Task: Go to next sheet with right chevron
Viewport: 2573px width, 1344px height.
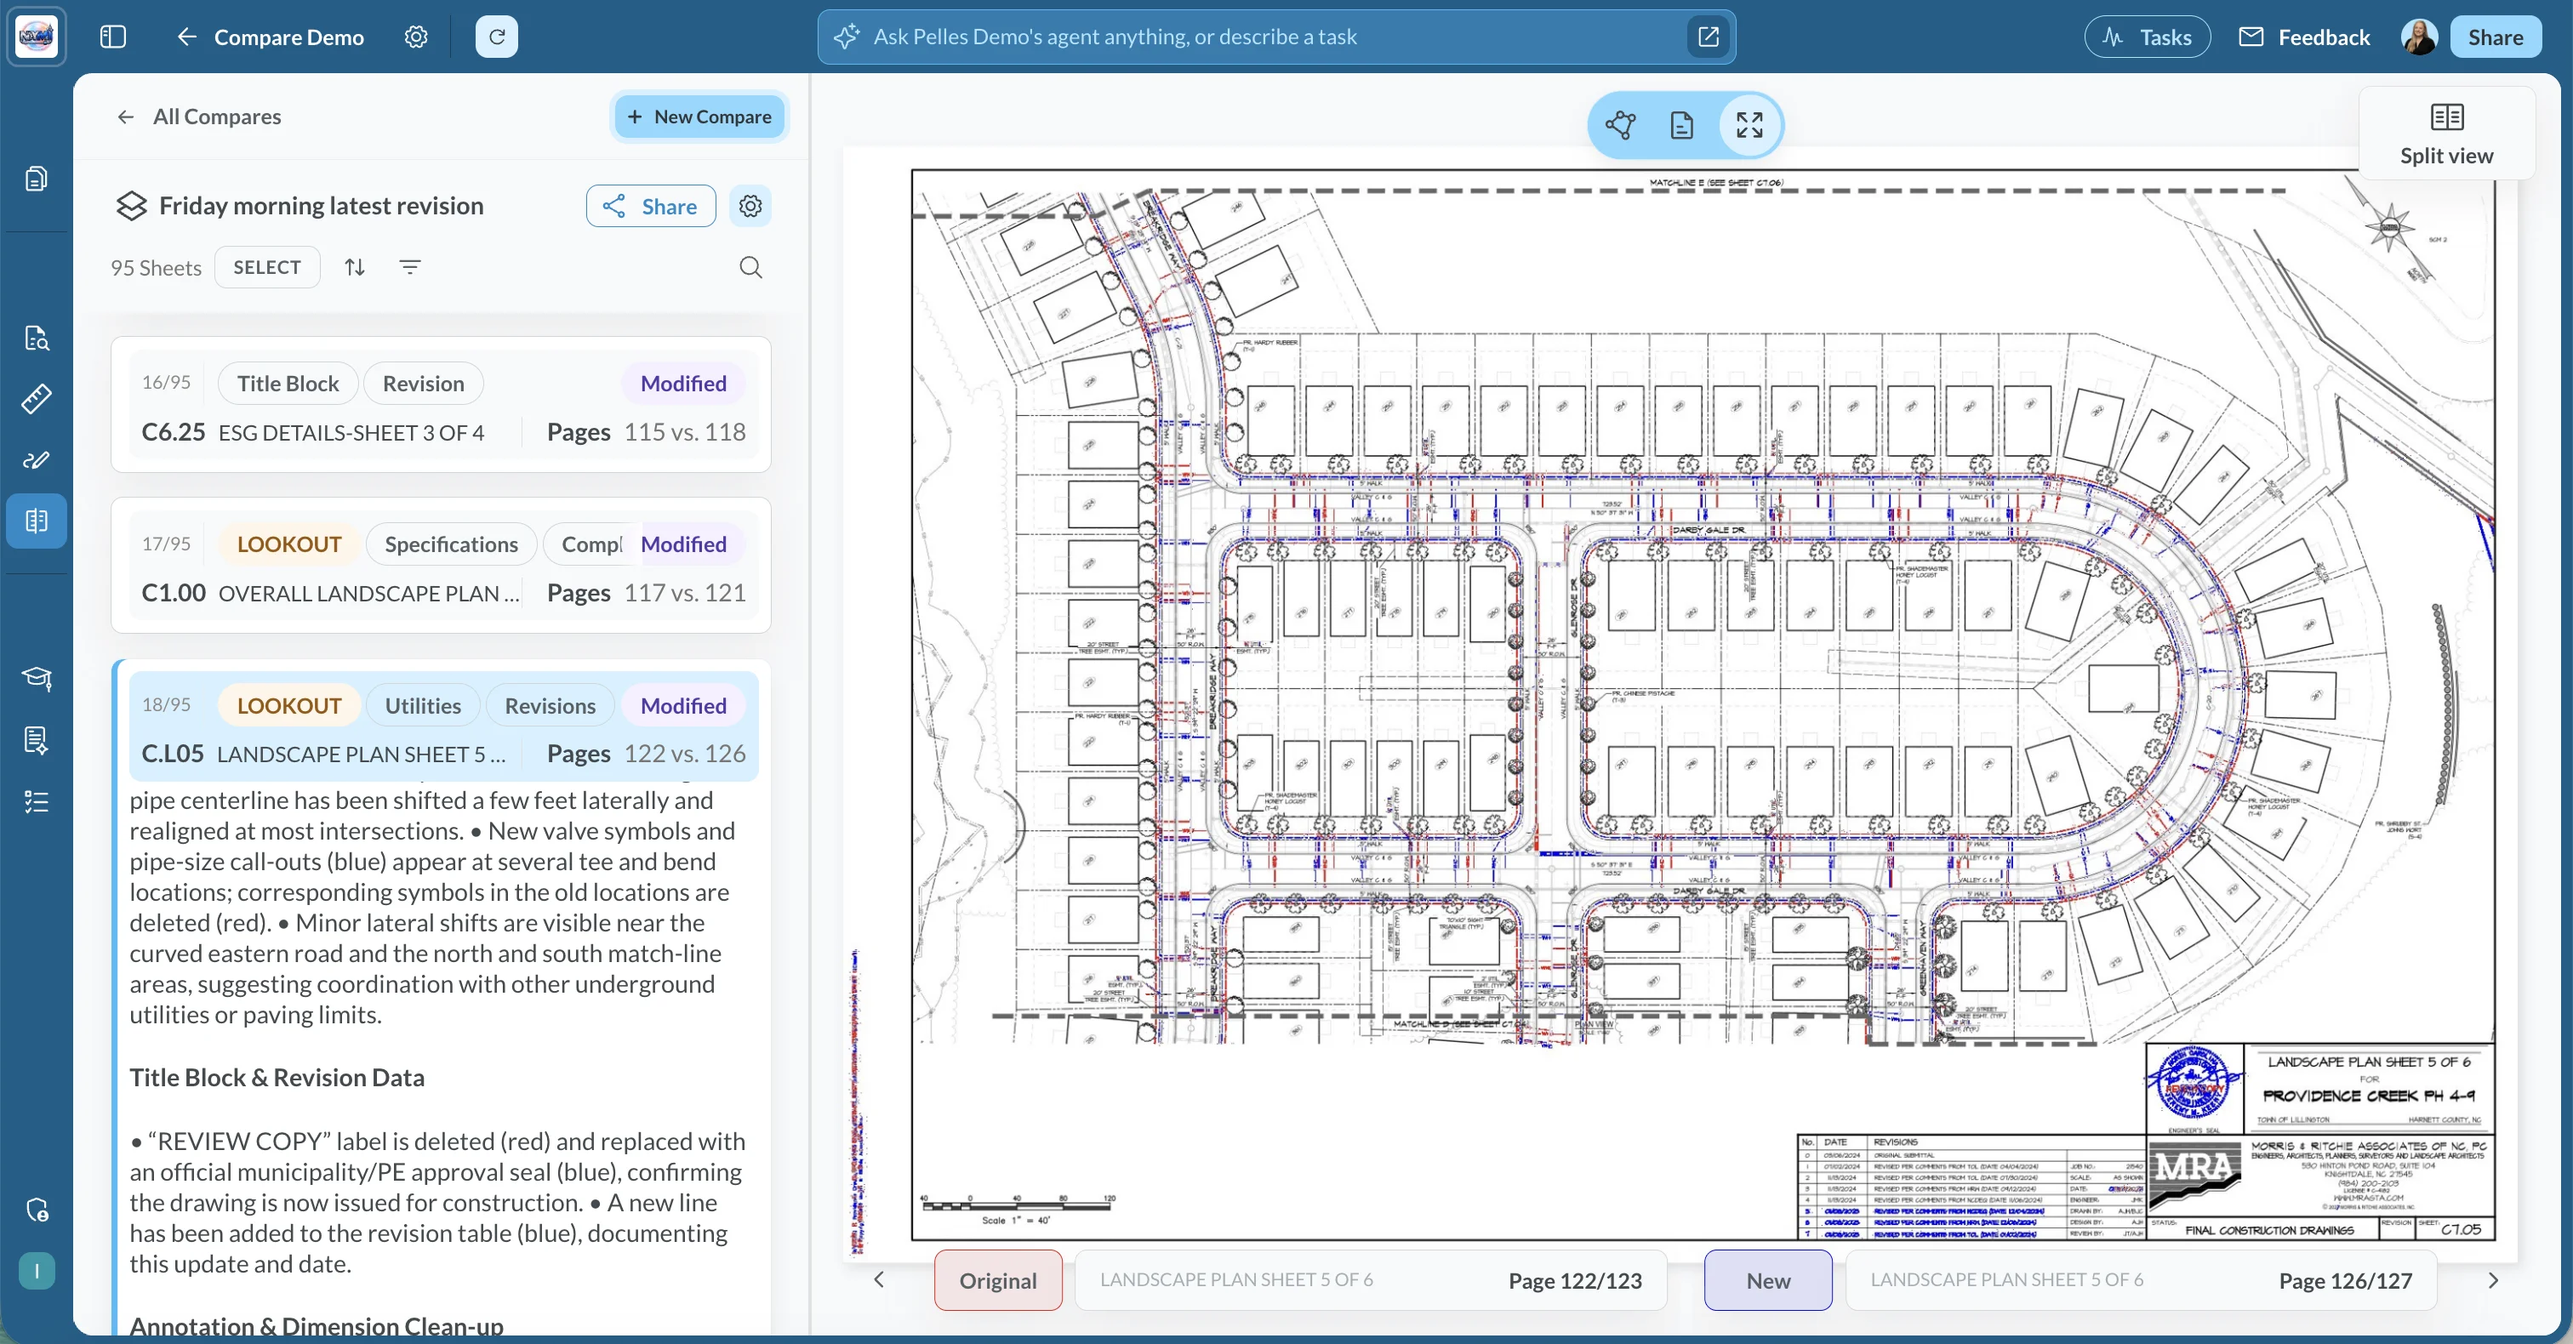Action: point(2493,1280)
